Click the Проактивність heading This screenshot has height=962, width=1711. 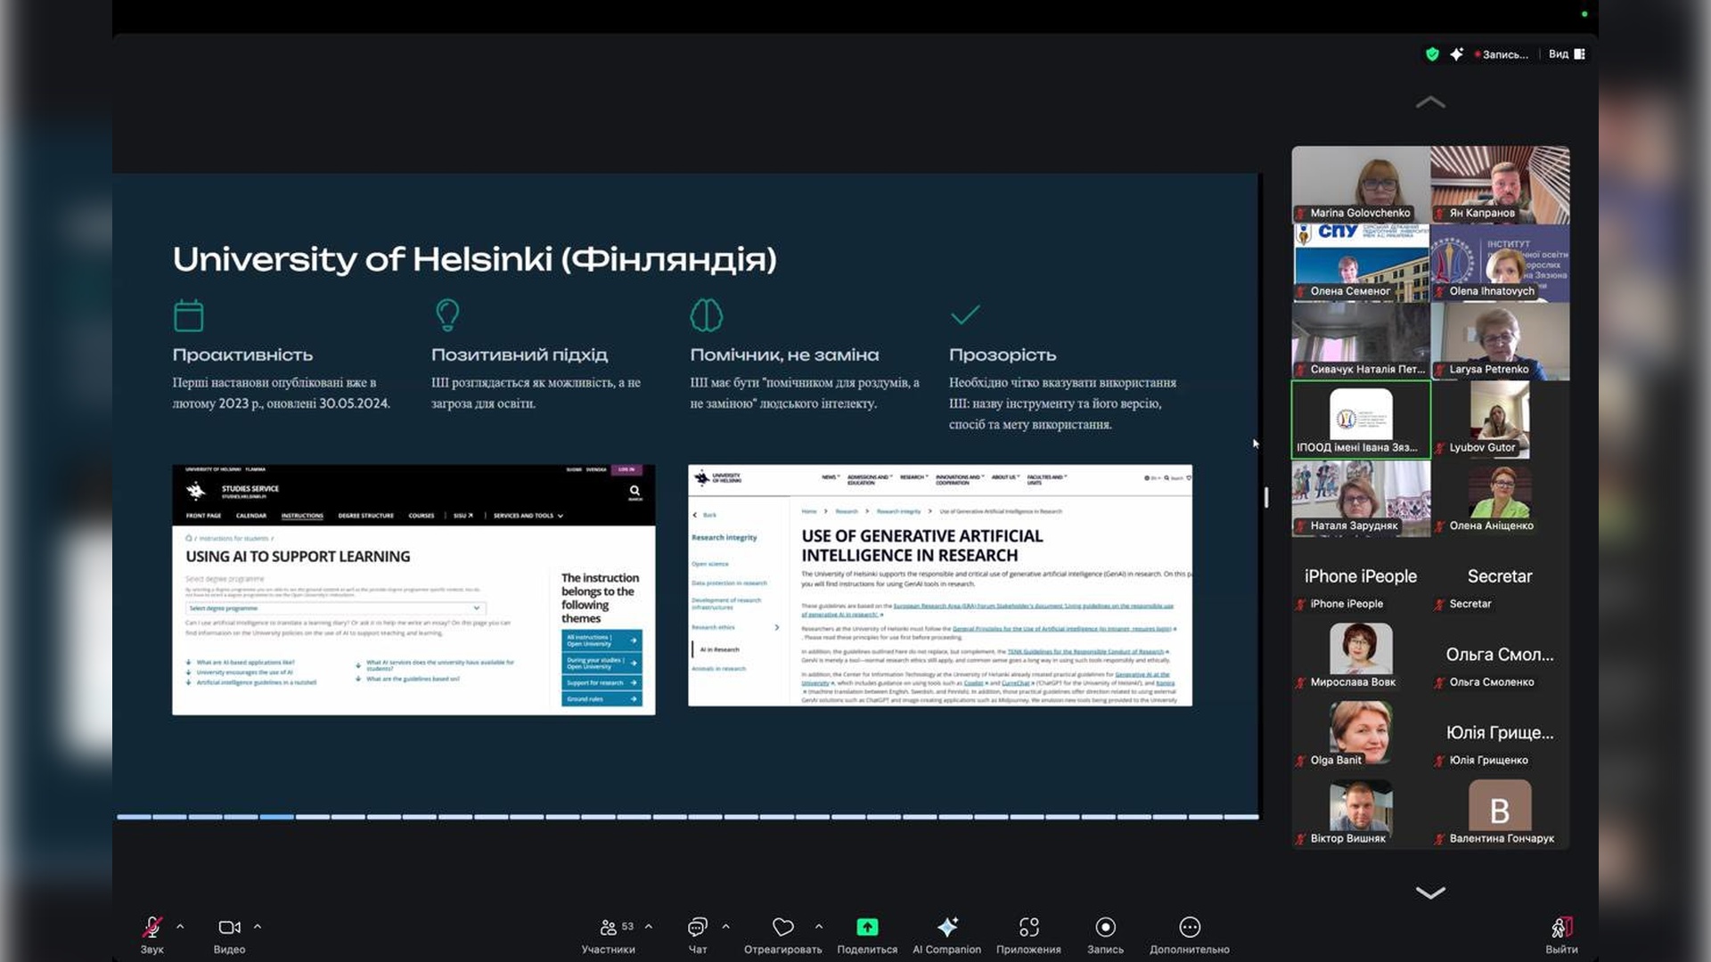pos(242,355)
